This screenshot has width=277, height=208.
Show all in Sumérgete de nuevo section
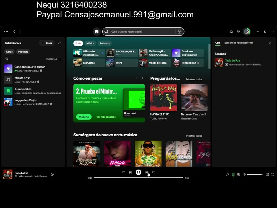[x=194, y=136]
